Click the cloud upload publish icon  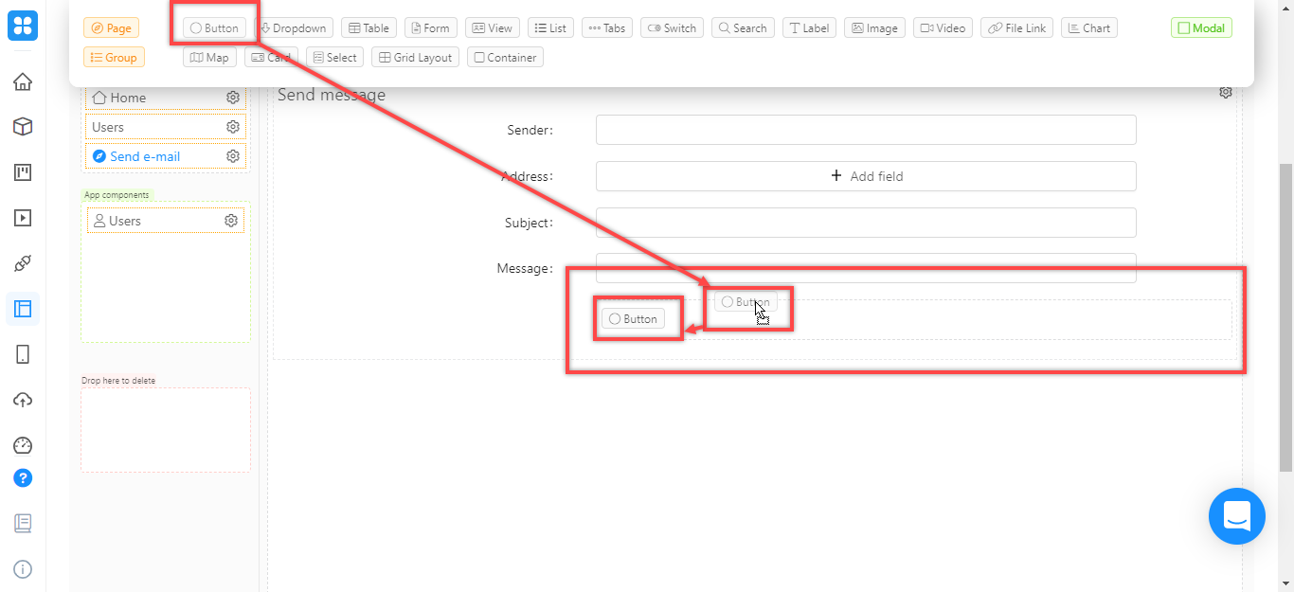tap(22, 399)
